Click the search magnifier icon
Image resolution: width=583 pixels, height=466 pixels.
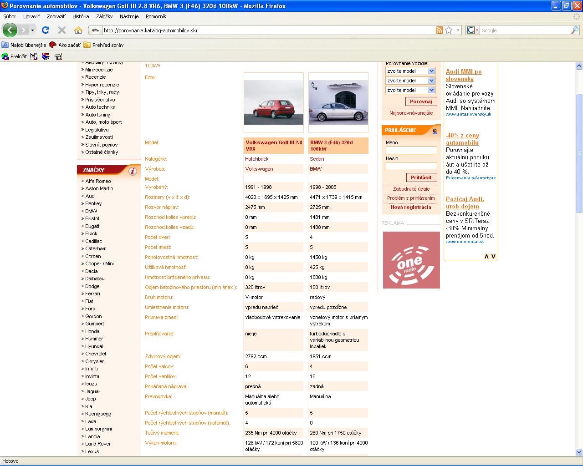(x=575, y=30)
